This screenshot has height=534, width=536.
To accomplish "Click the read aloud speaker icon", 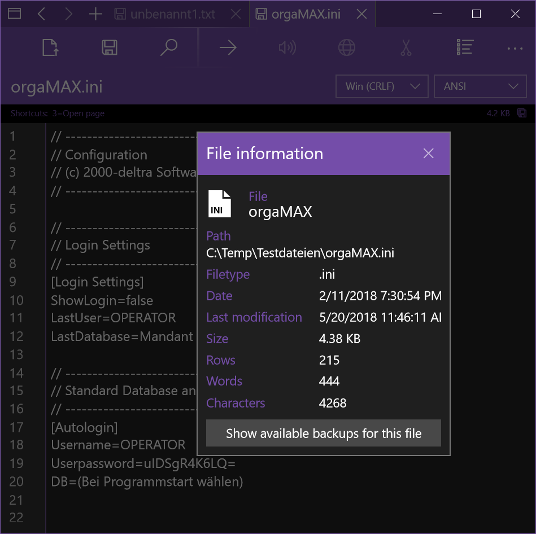I will coord(287,47).
